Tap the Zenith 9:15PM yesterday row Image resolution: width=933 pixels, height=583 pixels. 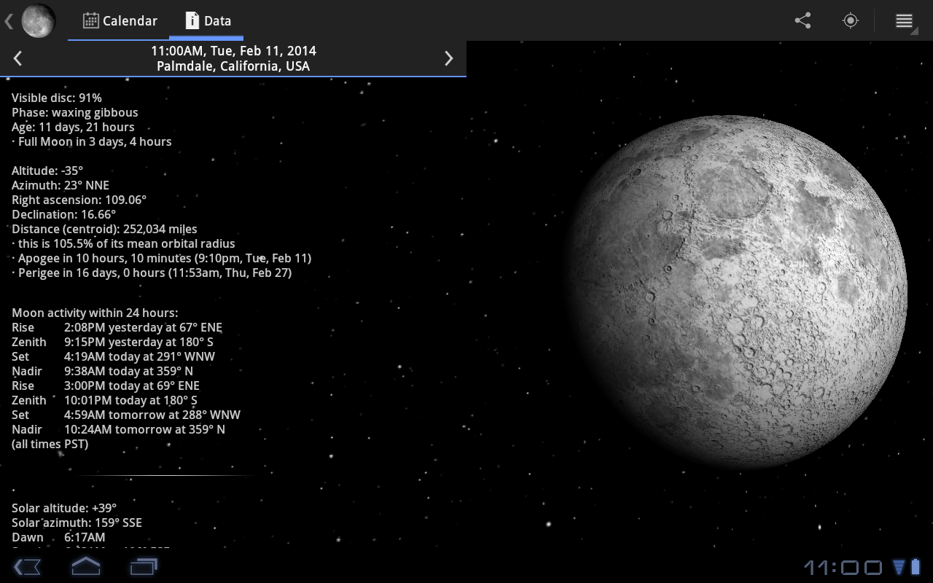pyautogui.click(x=113, y=342)
